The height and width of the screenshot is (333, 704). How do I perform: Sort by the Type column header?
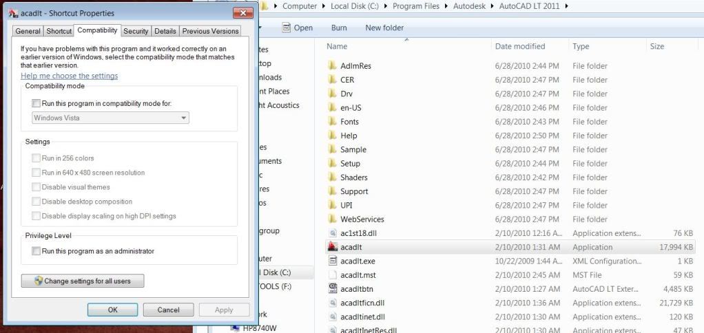581,46
